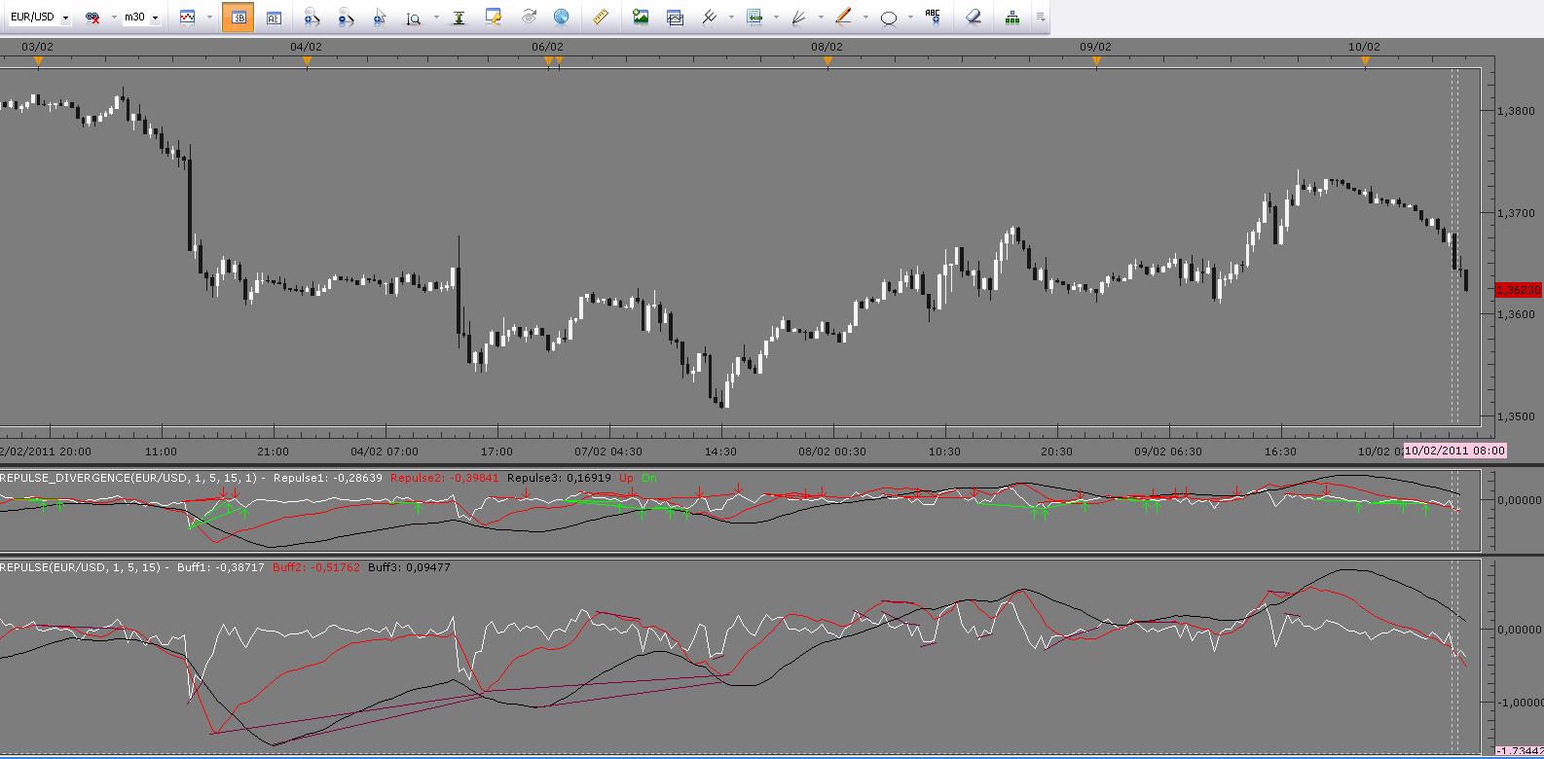Click the green hierarchy tree icon
The image size is (1544, 759).
1012,18
